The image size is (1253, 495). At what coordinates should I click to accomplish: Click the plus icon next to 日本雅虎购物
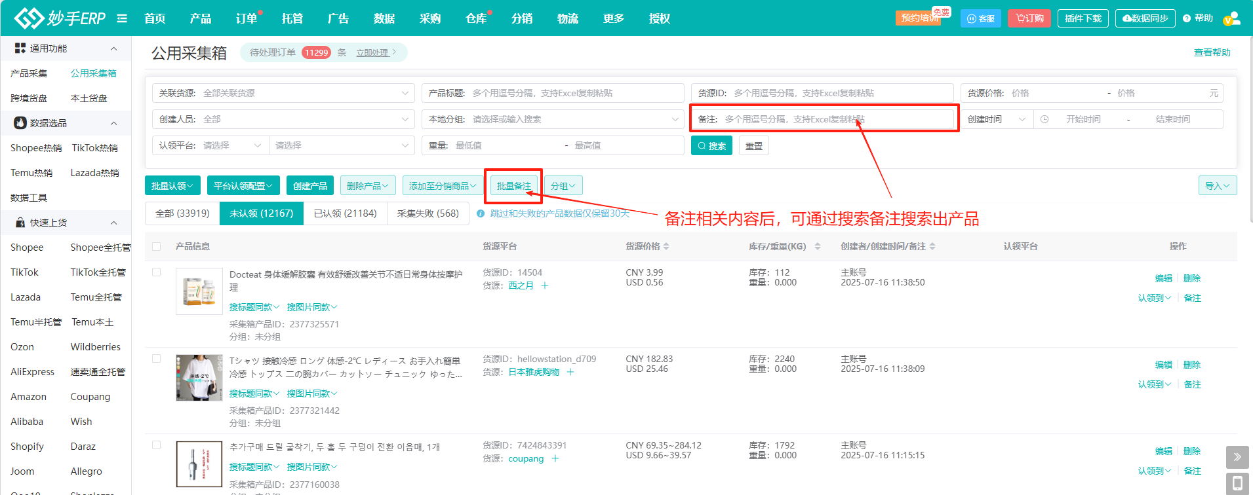coord(570,372)
